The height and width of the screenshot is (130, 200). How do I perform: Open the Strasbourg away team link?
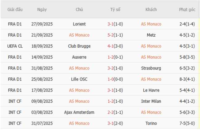click(151, 68)
